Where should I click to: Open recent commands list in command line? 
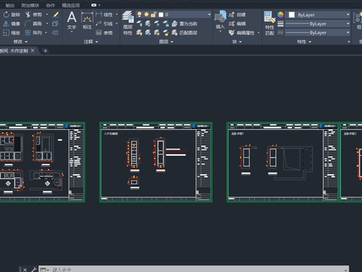click(x=44, y=270)
